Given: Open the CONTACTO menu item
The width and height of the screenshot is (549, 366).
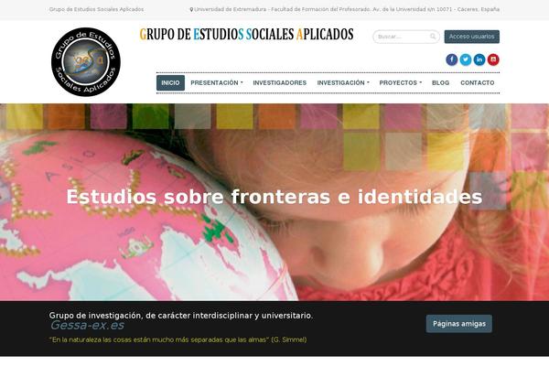Looking at the screenshot, I should point(478,83).
